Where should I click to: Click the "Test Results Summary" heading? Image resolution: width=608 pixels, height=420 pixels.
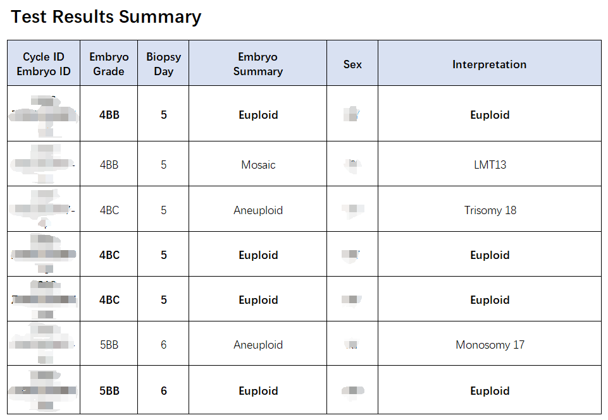click(106, 17)
